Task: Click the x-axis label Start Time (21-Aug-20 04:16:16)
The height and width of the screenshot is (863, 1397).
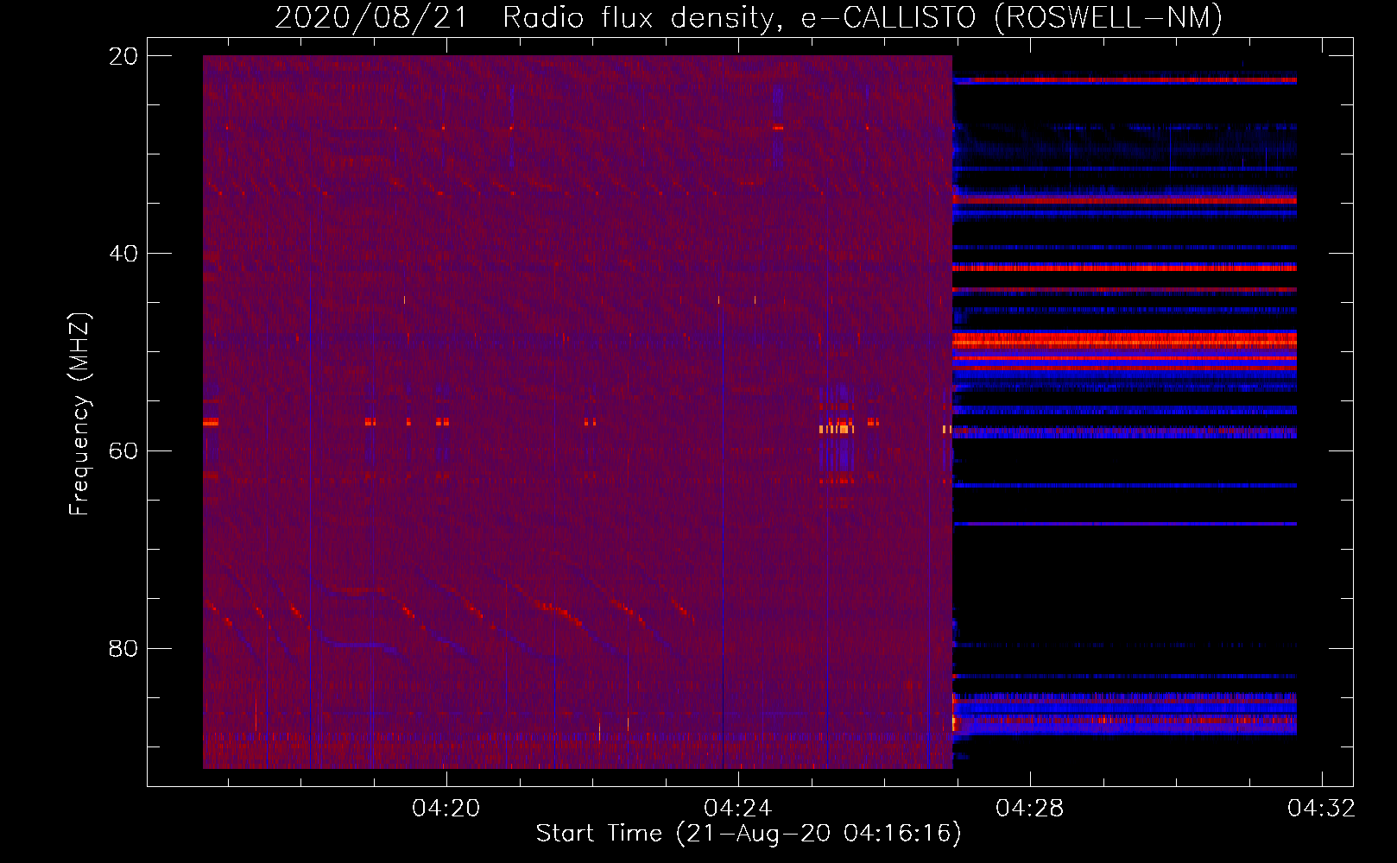Action: tap(749, 834)
